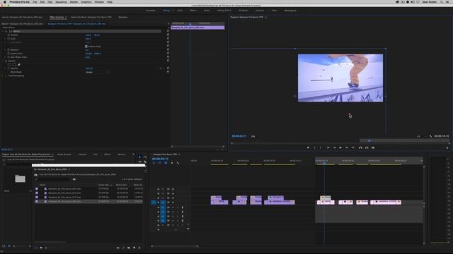Reset the Opacity effect

(168, 61)
